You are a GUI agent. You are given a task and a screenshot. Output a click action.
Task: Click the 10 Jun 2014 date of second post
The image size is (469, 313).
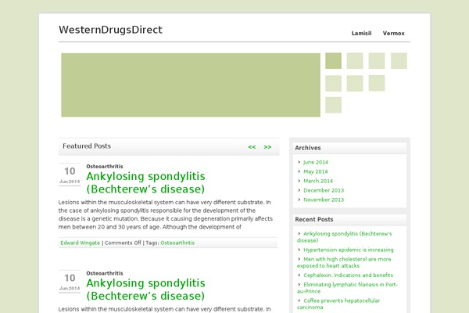coord(70,282)
